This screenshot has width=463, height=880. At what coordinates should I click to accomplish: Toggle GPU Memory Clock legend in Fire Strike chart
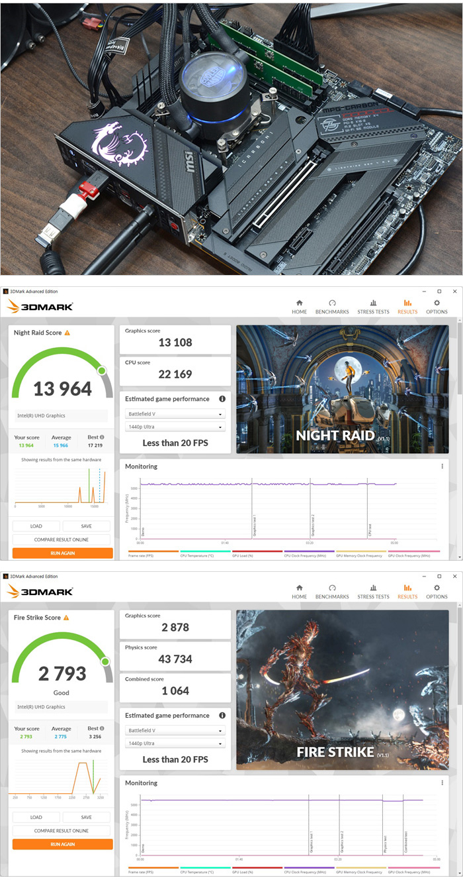click(x=361, y=869)
